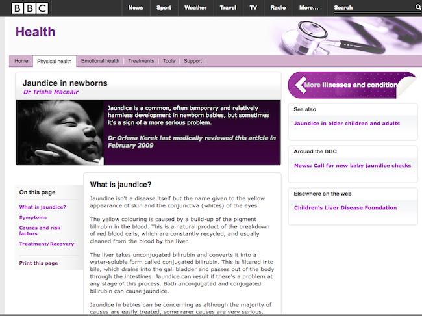Switch to the Emotional health tab

coord(100,61)
